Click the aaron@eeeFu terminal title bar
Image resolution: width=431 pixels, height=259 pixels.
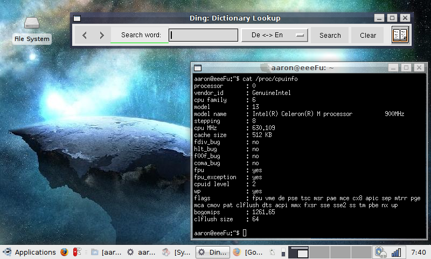pos(302,67)
